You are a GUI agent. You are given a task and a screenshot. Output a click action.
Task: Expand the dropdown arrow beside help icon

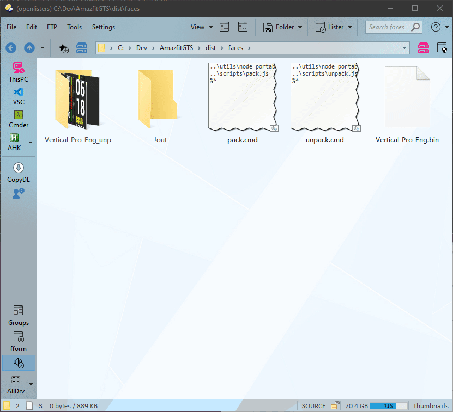[446, 27]
